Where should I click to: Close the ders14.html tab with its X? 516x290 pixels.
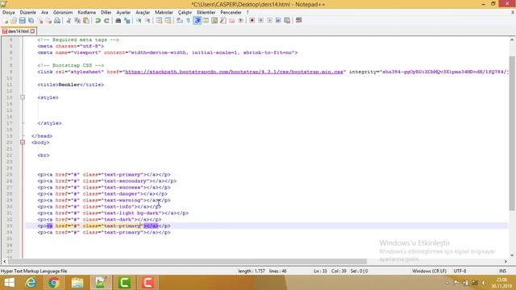[x=32, y=31]
